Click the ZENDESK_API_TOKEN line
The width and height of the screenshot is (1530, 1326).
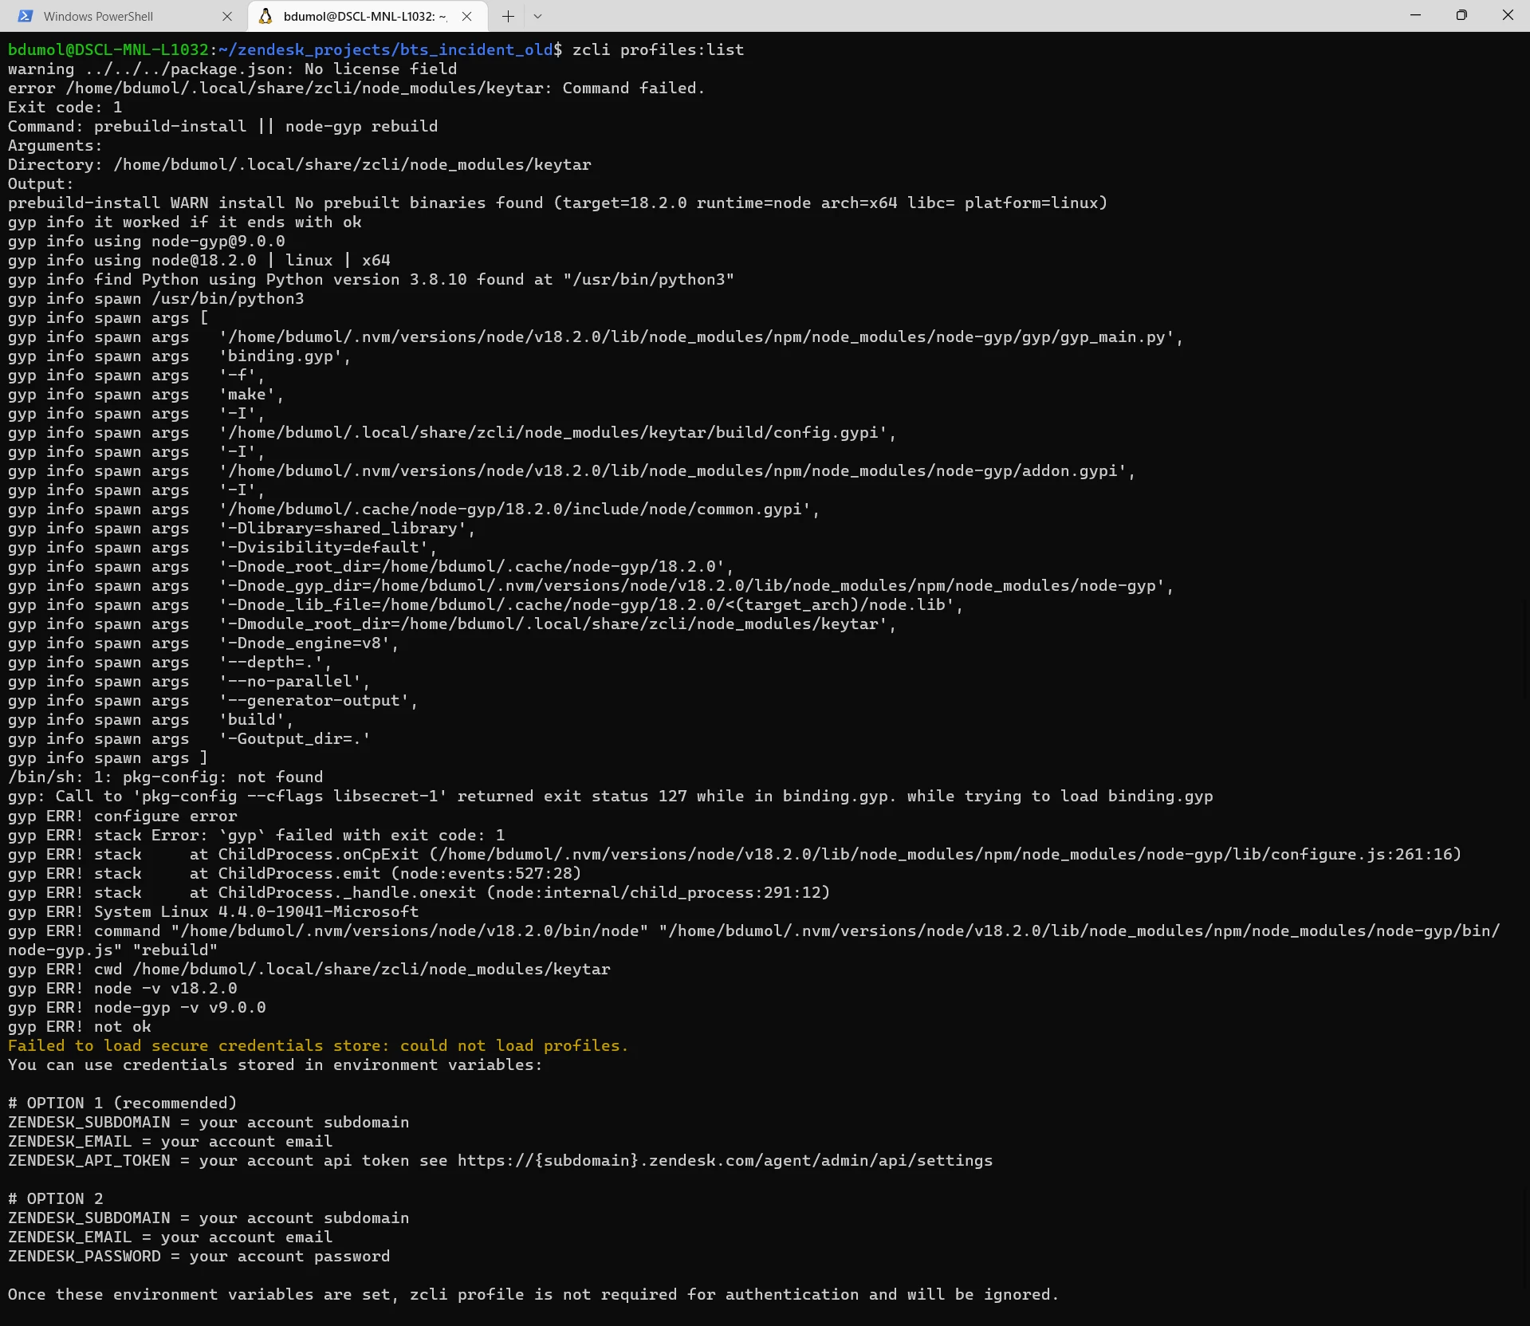click(500, 1160)
